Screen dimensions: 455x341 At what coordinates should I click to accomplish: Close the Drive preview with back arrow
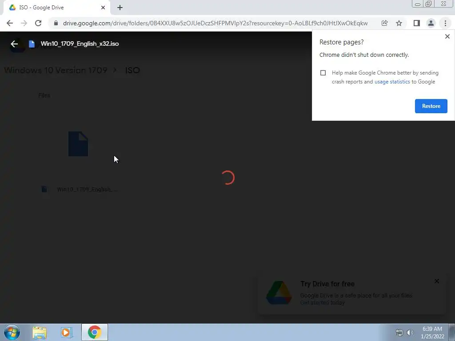point(14,44)
